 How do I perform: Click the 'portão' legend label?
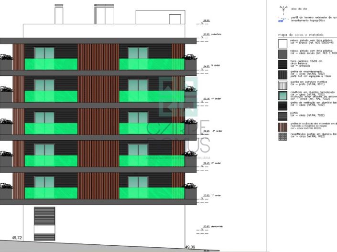[x=294, y=113]
